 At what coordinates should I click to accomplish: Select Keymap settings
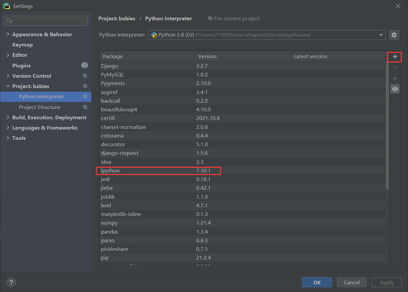23,45
